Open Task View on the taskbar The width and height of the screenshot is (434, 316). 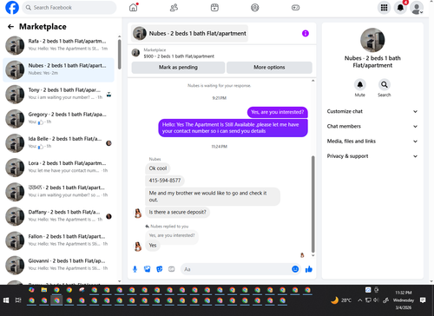[18, 300]
